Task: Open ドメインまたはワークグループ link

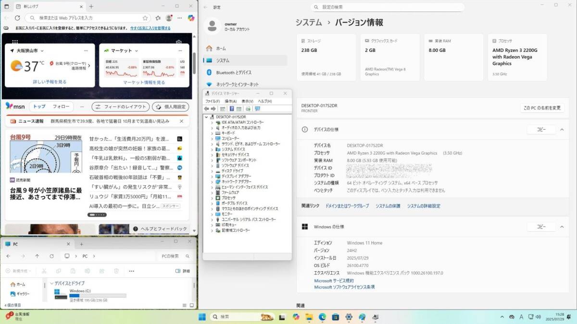Action: point(347,206)
